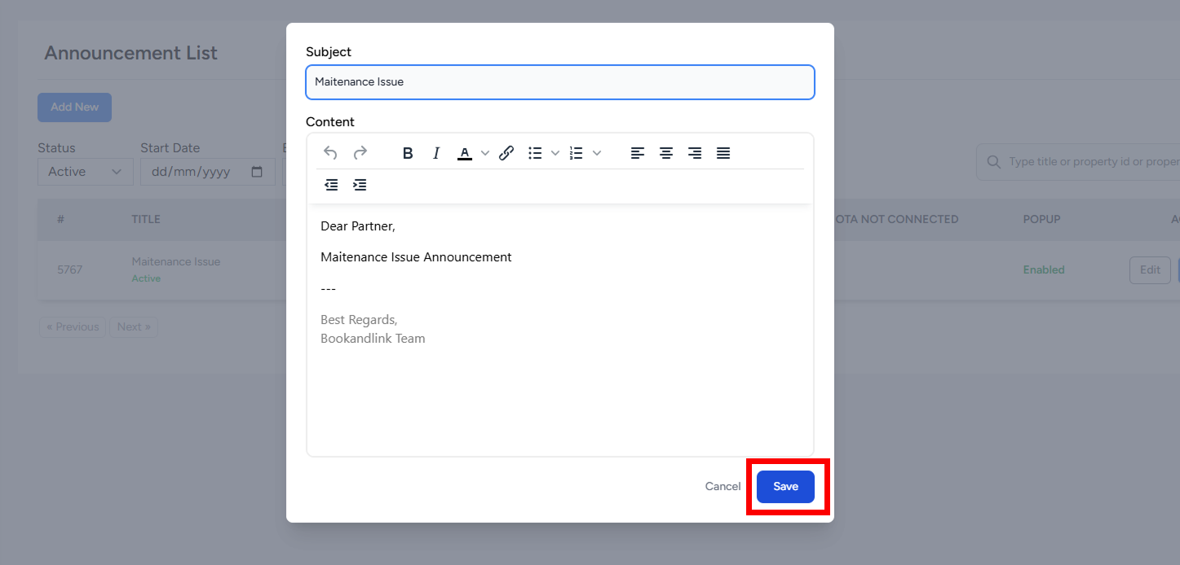The height and width of the screenshot is (565, 1180).
Task: Click the text color A icon
Action: (x=464, y=153)
